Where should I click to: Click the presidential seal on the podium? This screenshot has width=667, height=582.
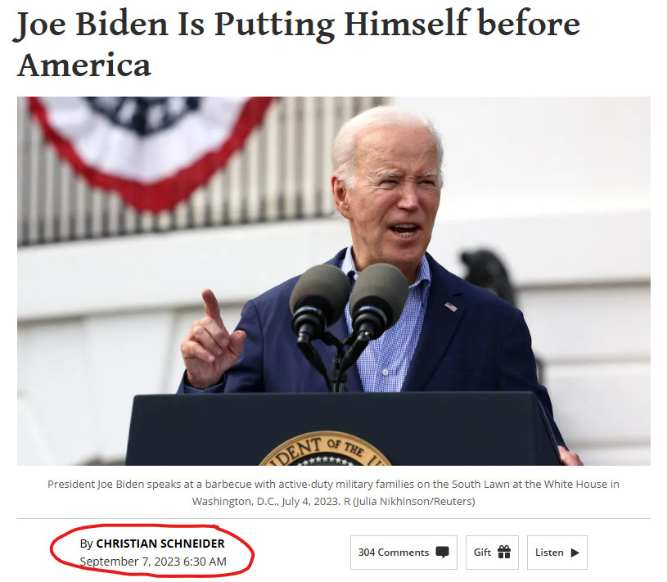pos(325,449)
